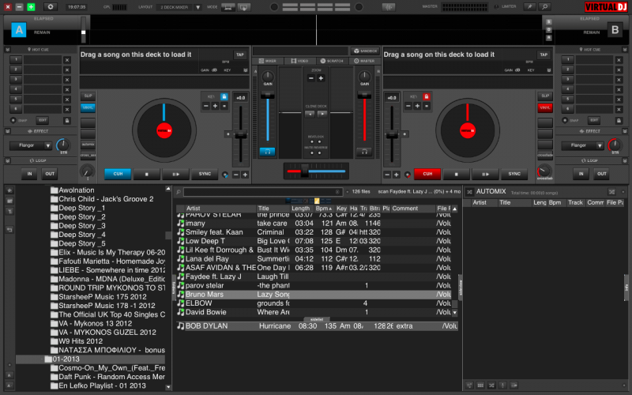
Task: Collapse deck B Hot Cue panel
Action: point(625,50)
